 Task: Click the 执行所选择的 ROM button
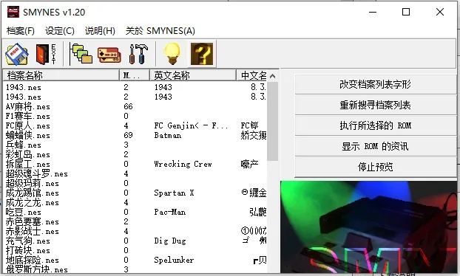375,125
